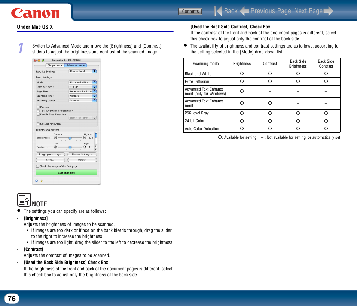The height and width of the screenshot is (306, 357).
Task: Go to Next Page using right arrow
Action: click(328, 11)
